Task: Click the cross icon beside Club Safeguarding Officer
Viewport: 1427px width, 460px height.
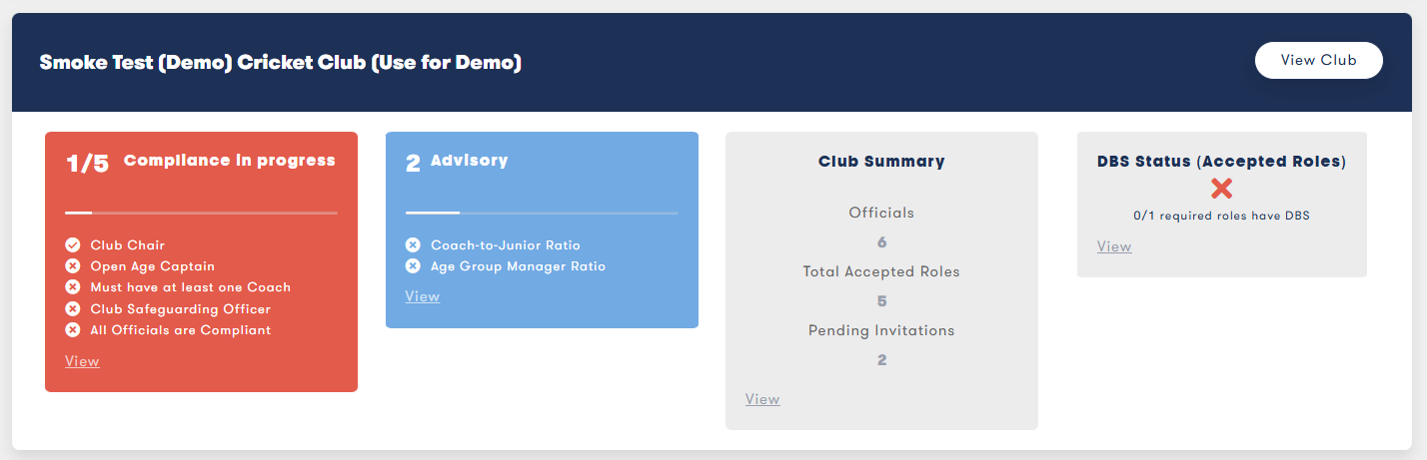Action: pyautogui.click(x=72, y=309)
